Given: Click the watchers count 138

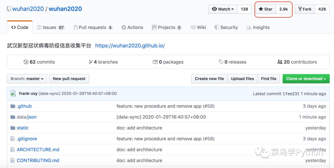Looking at the screenshot, I should [244, 9].
